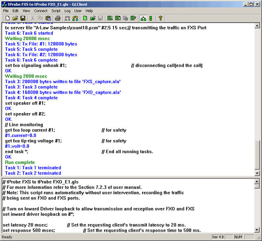Viewport: 262px width, 241px height.
Task: Open the Script menu
Action: 56,11
